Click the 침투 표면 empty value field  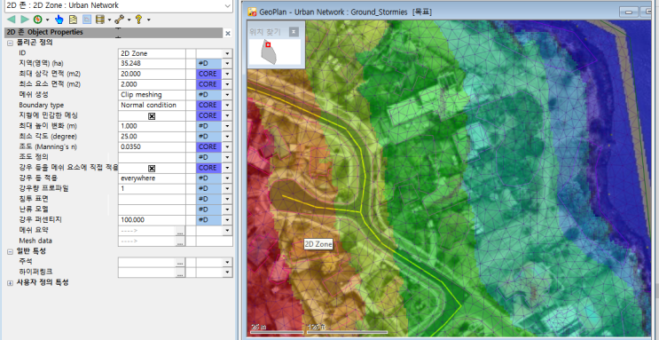tap(152, 199)
